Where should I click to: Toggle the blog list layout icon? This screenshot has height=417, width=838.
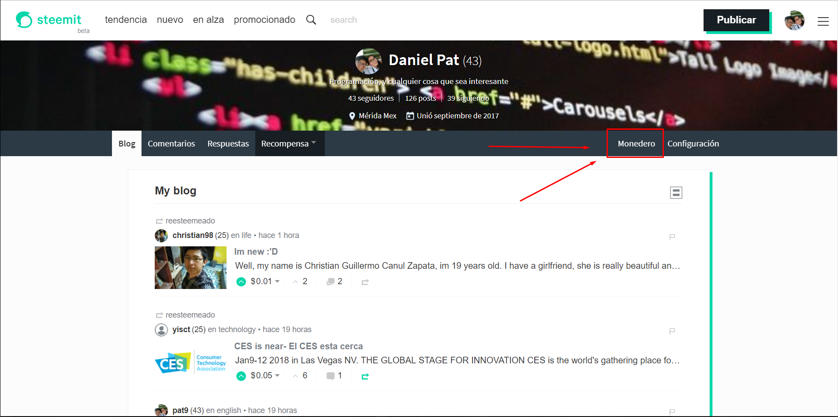click(x=676, y=193)
